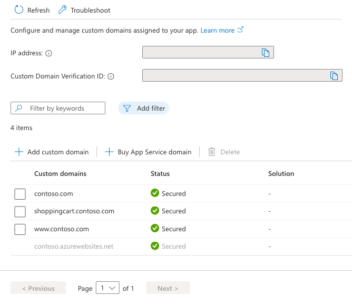Copy the IP address value
The width and height of the screenshot is (352, 305).
point(266,52)
